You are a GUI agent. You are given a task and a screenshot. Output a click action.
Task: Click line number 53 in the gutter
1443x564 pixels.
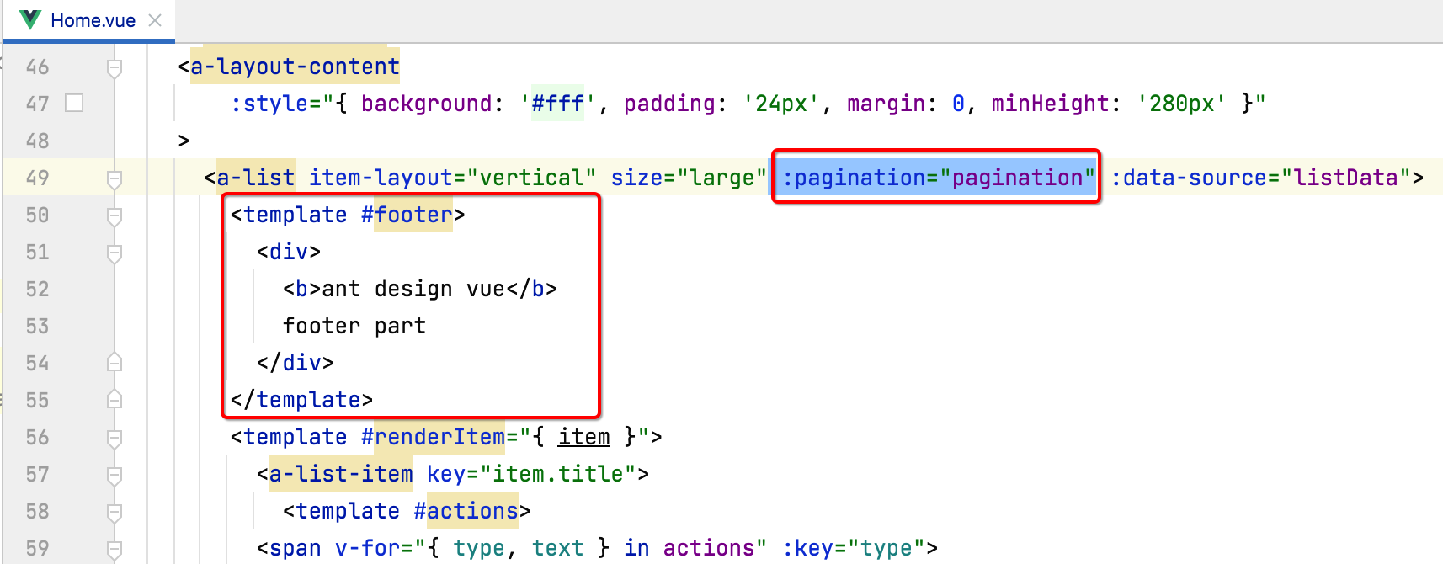[x=37, y=326]
